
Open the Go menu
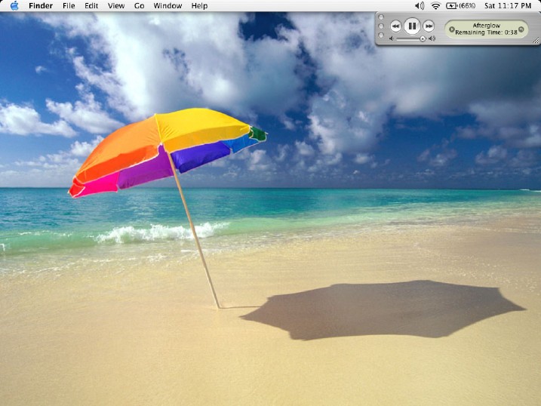pos(139,6)
